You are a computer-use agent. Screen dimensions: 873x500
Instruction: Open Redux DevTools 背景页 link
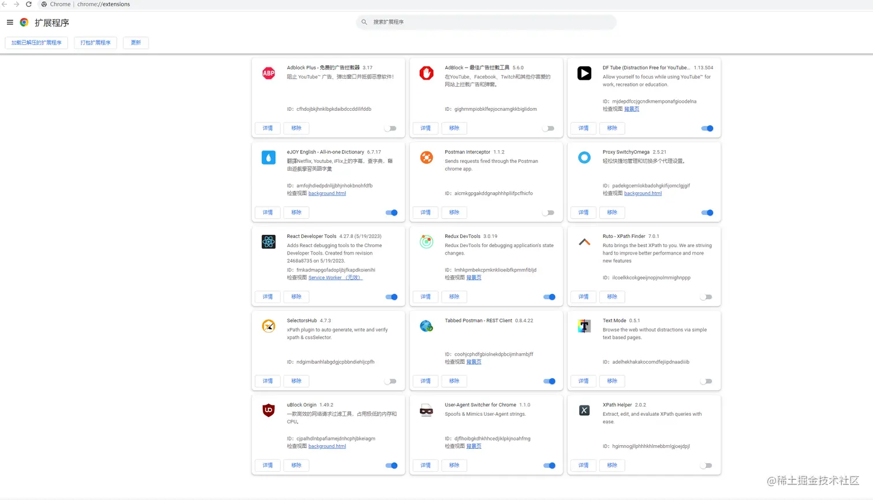(x=473, y=278)
